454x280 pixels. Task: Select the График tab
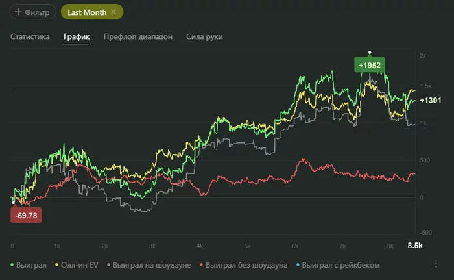76,37
